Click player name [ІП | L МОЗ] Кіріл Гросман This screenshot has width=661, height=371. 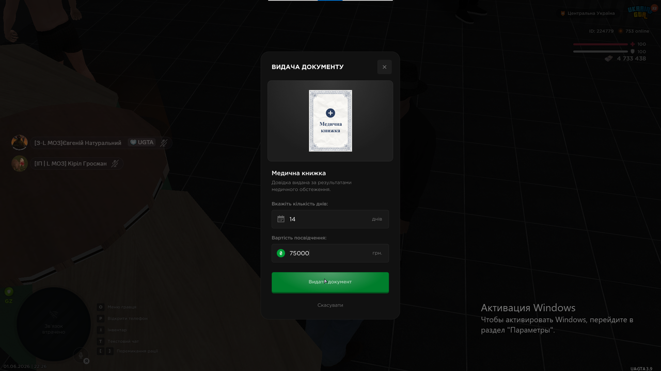click(x=71, y=163)
